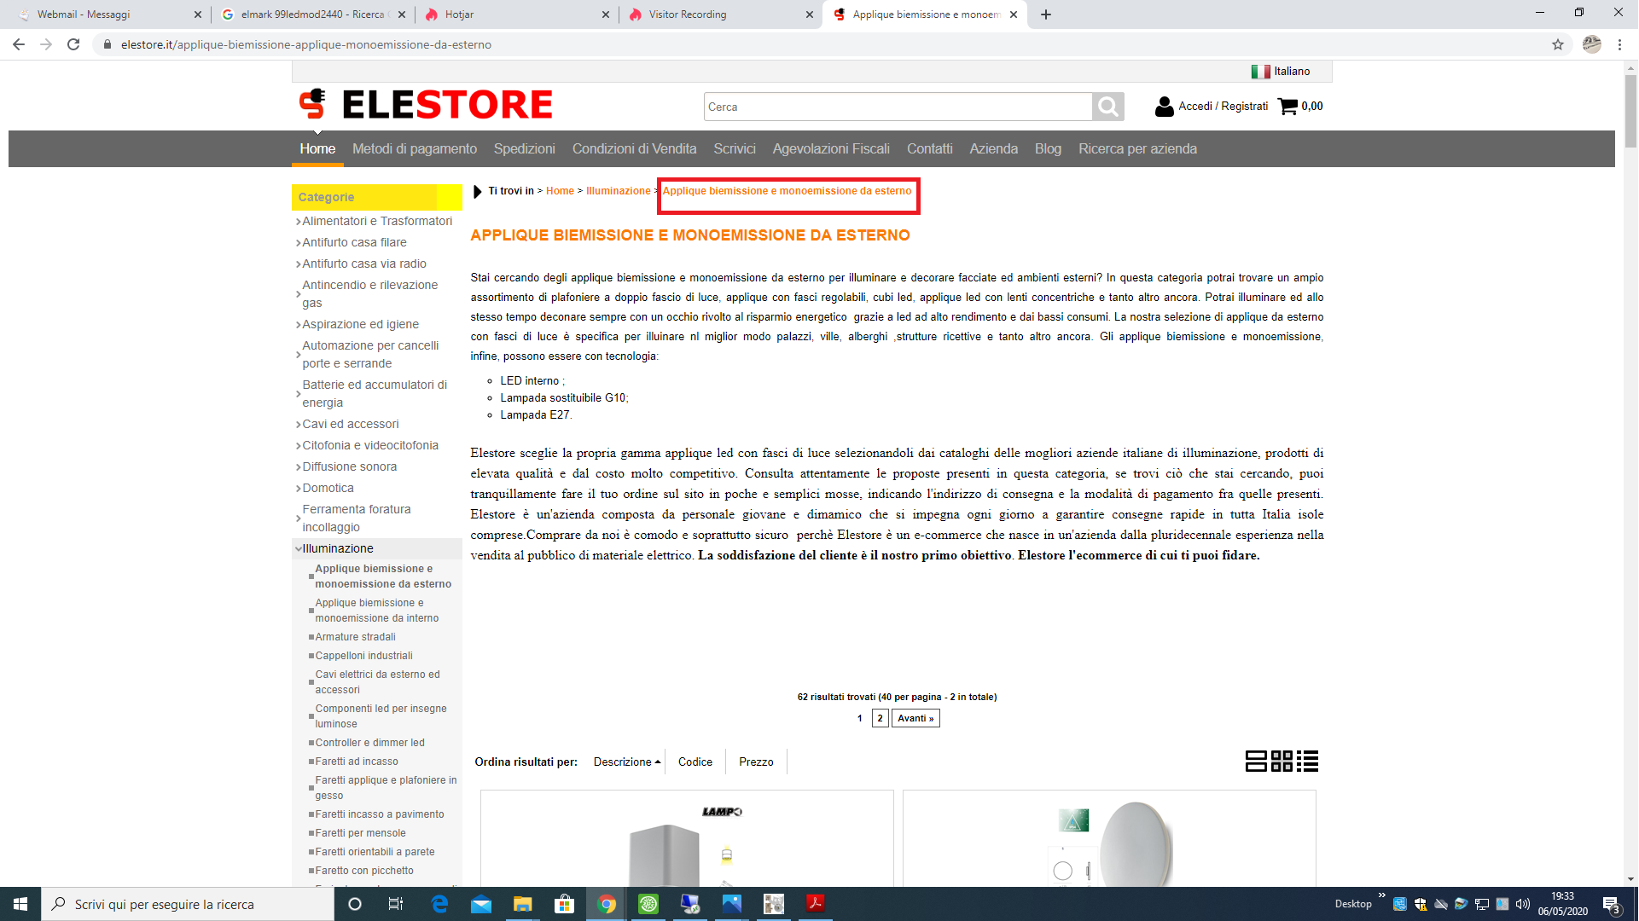This screenshot has width=1639, height=921.
Task: Bookmark page with star icon
Action: click(x=1557, y=44)
